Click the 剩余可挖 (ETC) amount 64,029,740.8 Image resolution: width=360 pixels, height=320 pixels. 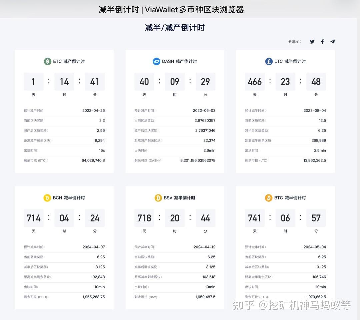(x=94, y=160)
